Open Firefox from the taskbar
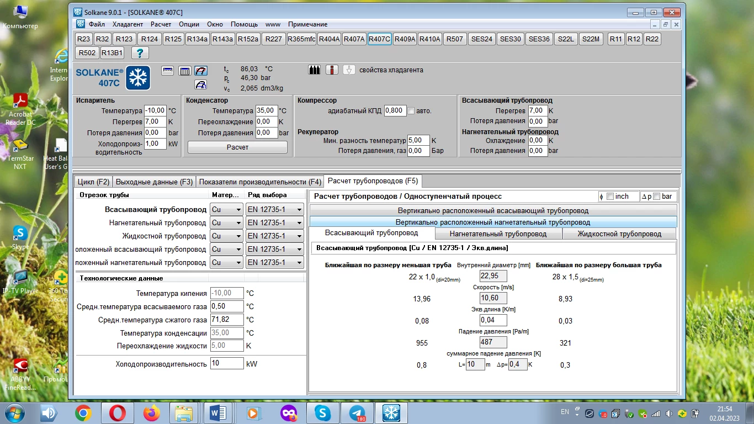Screen dimensions: 754x424 pyautogui.click(x=151, y=412)
